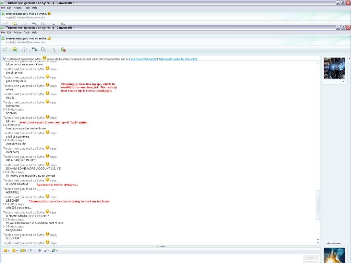Open Help menu in the back window
Screen dimensions: 351x263
point(35,8)
